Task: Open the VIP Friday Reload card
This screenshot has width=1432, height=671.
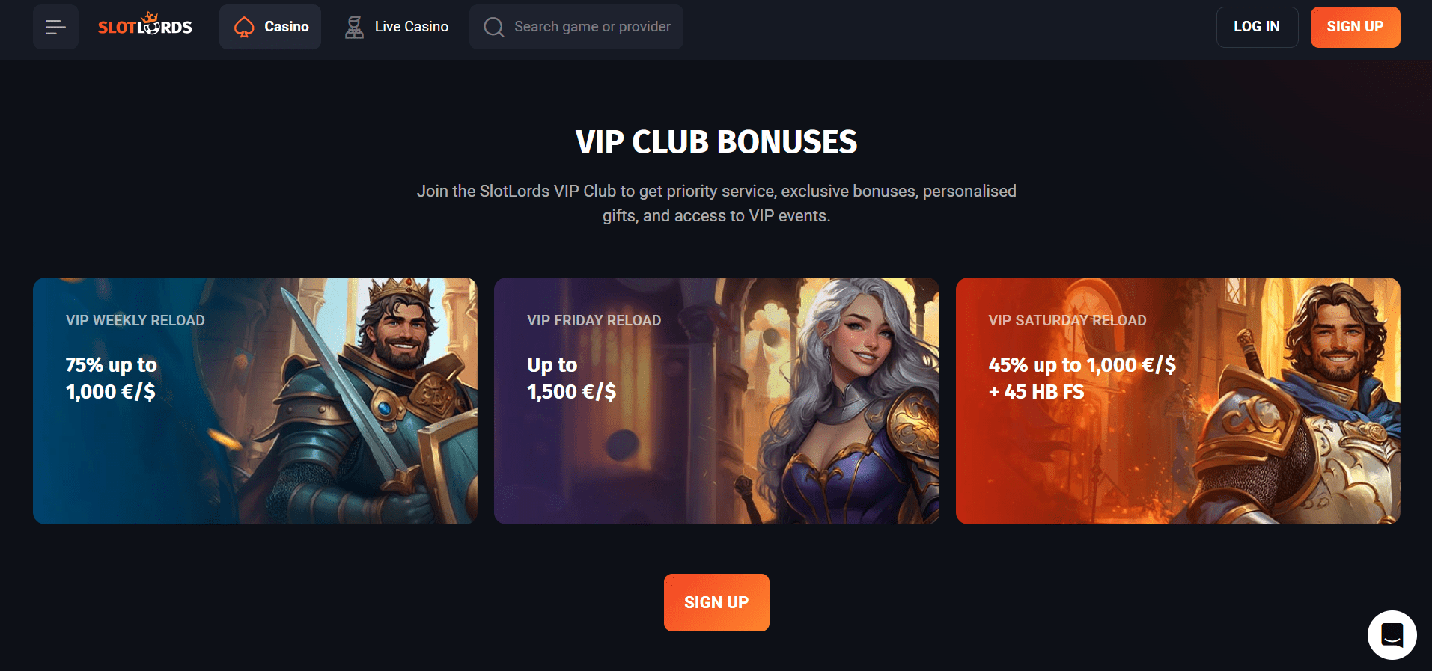Action: click(716, 401)
